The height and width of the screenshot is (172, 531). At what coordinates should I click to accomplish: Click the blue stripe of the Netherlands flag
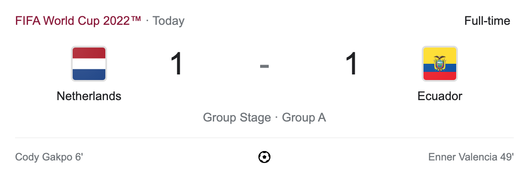pyautogui.click(x=89, y=74)
